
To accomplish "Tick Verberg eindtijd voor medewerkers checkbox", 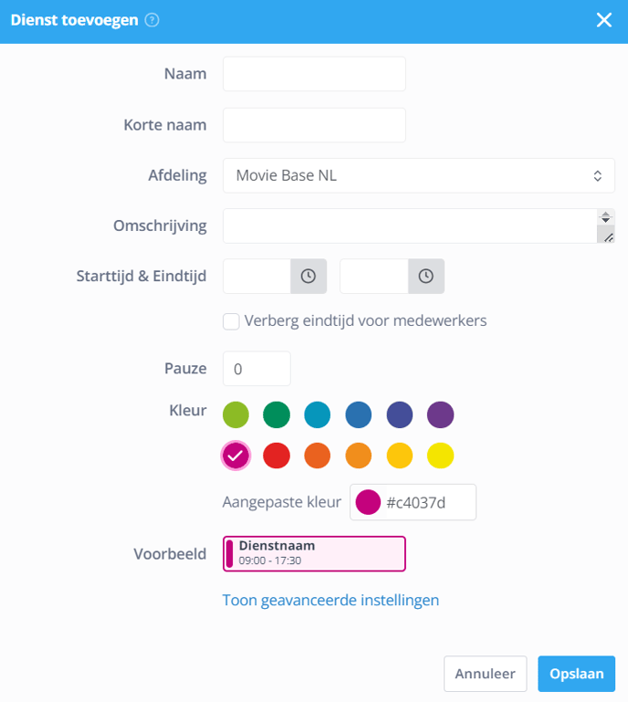I will pos(231,321).
